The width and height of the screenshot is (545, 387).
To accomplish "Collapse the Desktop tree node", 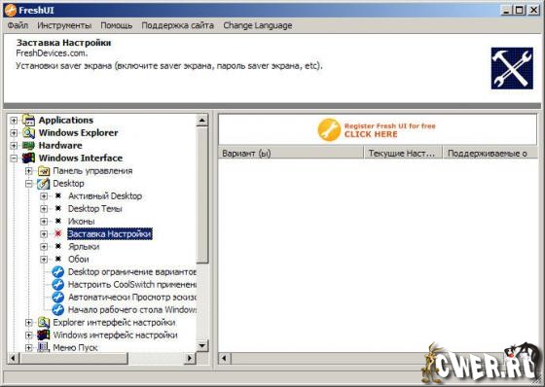I will point(29,184).
